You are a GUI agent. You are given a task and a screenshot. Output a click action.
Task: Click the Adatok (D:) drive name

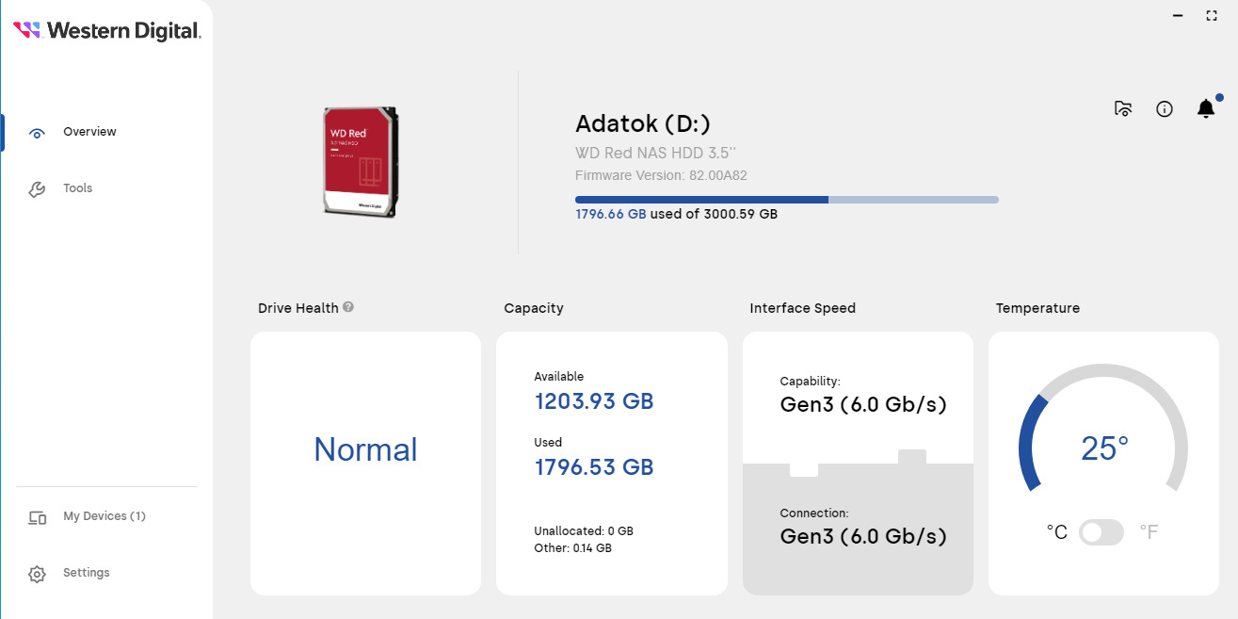(642, 123)
